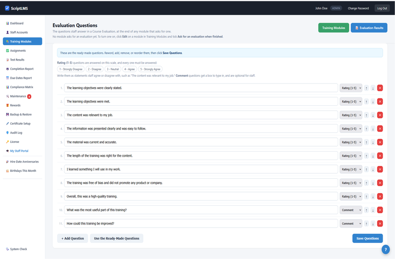
Task: Open type dropdown for 'material was current' question
Action: point(351,142)
